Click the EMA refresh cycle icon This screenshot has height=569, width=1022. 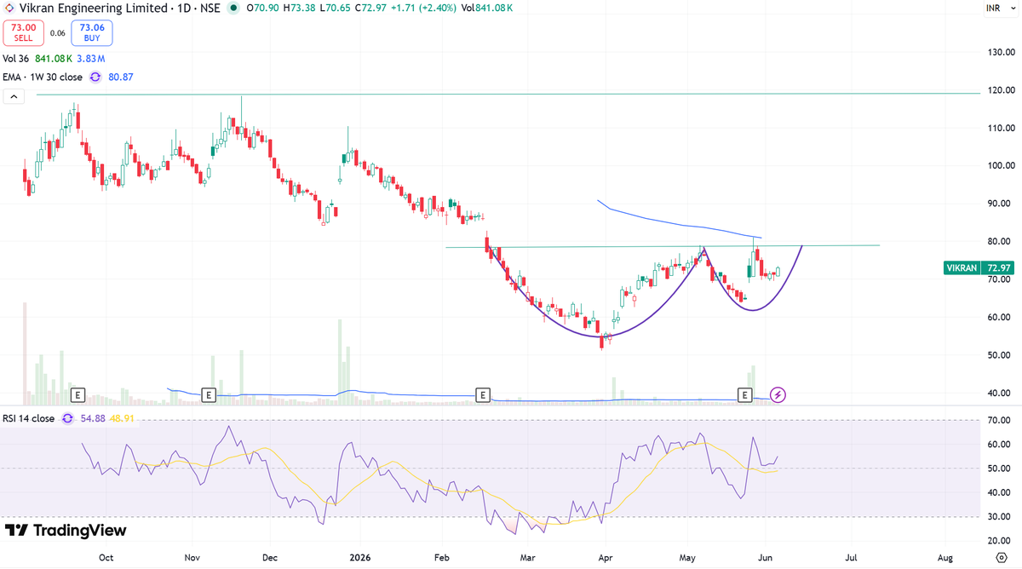click(95, 77)
